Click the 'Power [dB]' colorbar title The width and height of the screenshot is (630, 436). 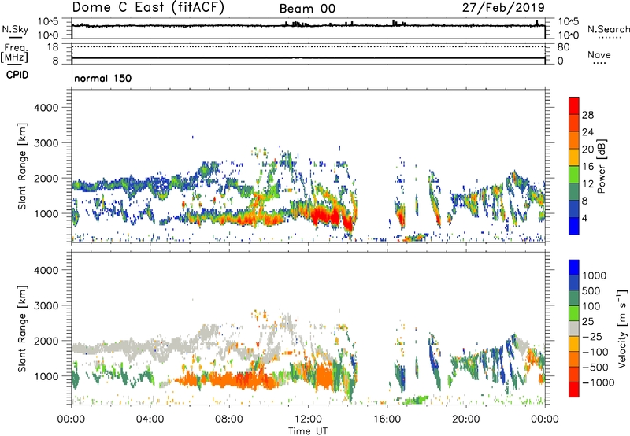[x=601, y=166]
